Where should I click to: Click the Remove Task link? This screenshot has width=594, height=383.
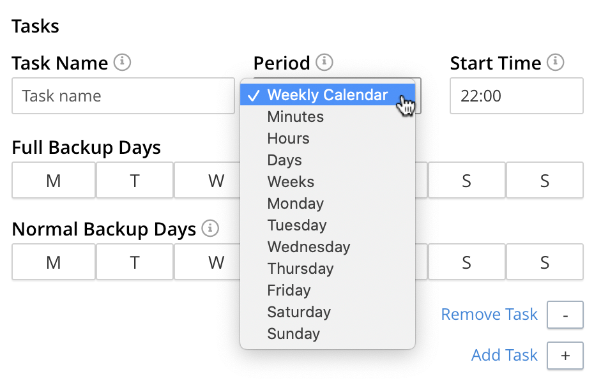point(489,315)
